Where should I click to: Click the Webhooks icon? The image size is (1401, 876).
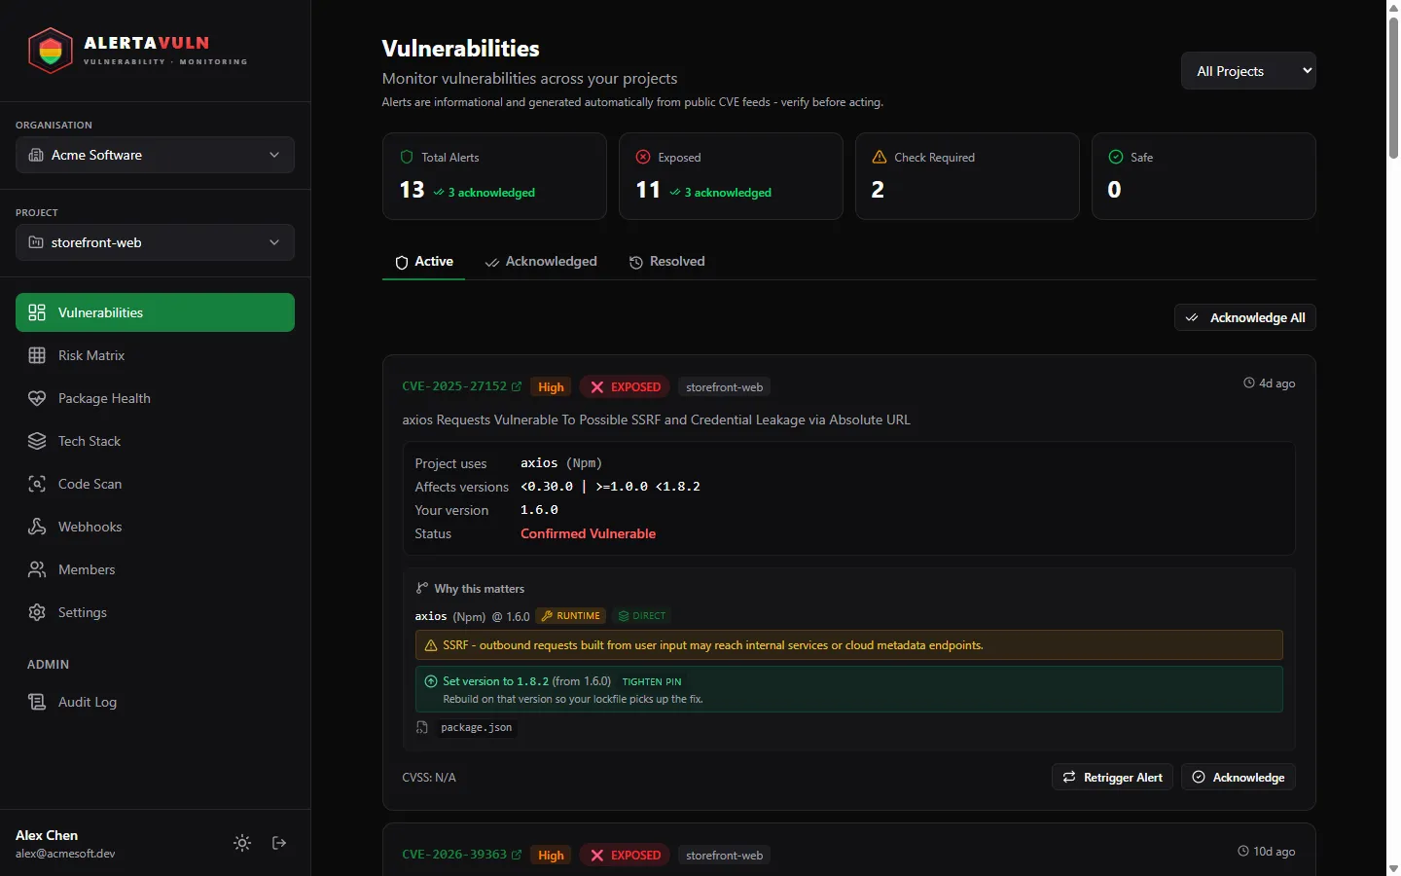(x=37, y=527)
